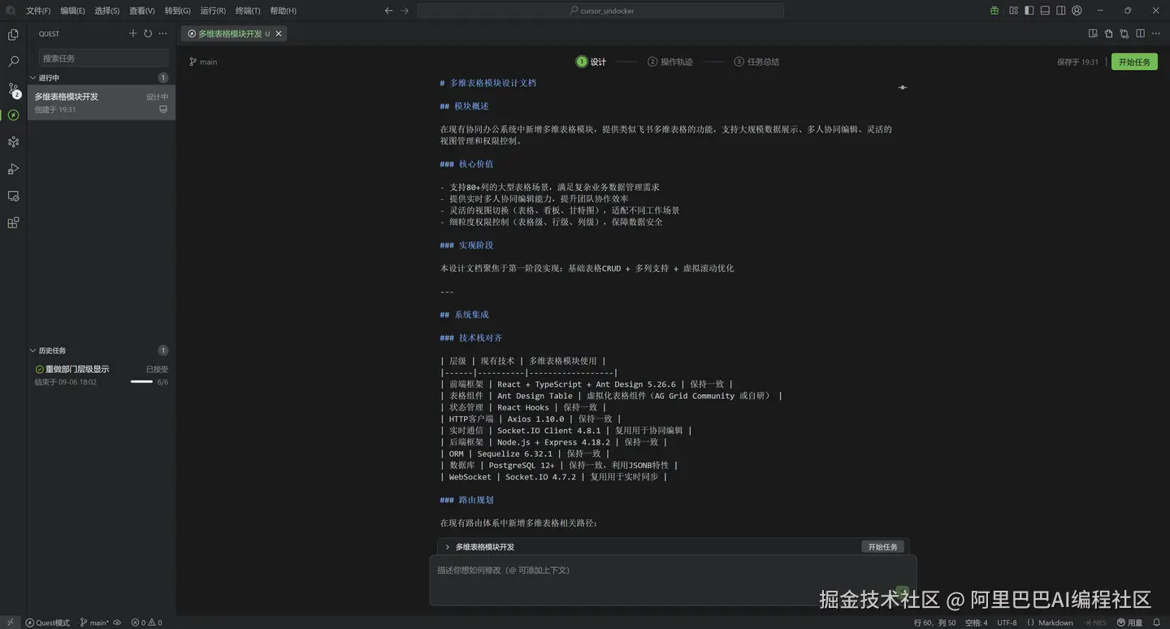Switch to step 1 设计

click(591, 62)
